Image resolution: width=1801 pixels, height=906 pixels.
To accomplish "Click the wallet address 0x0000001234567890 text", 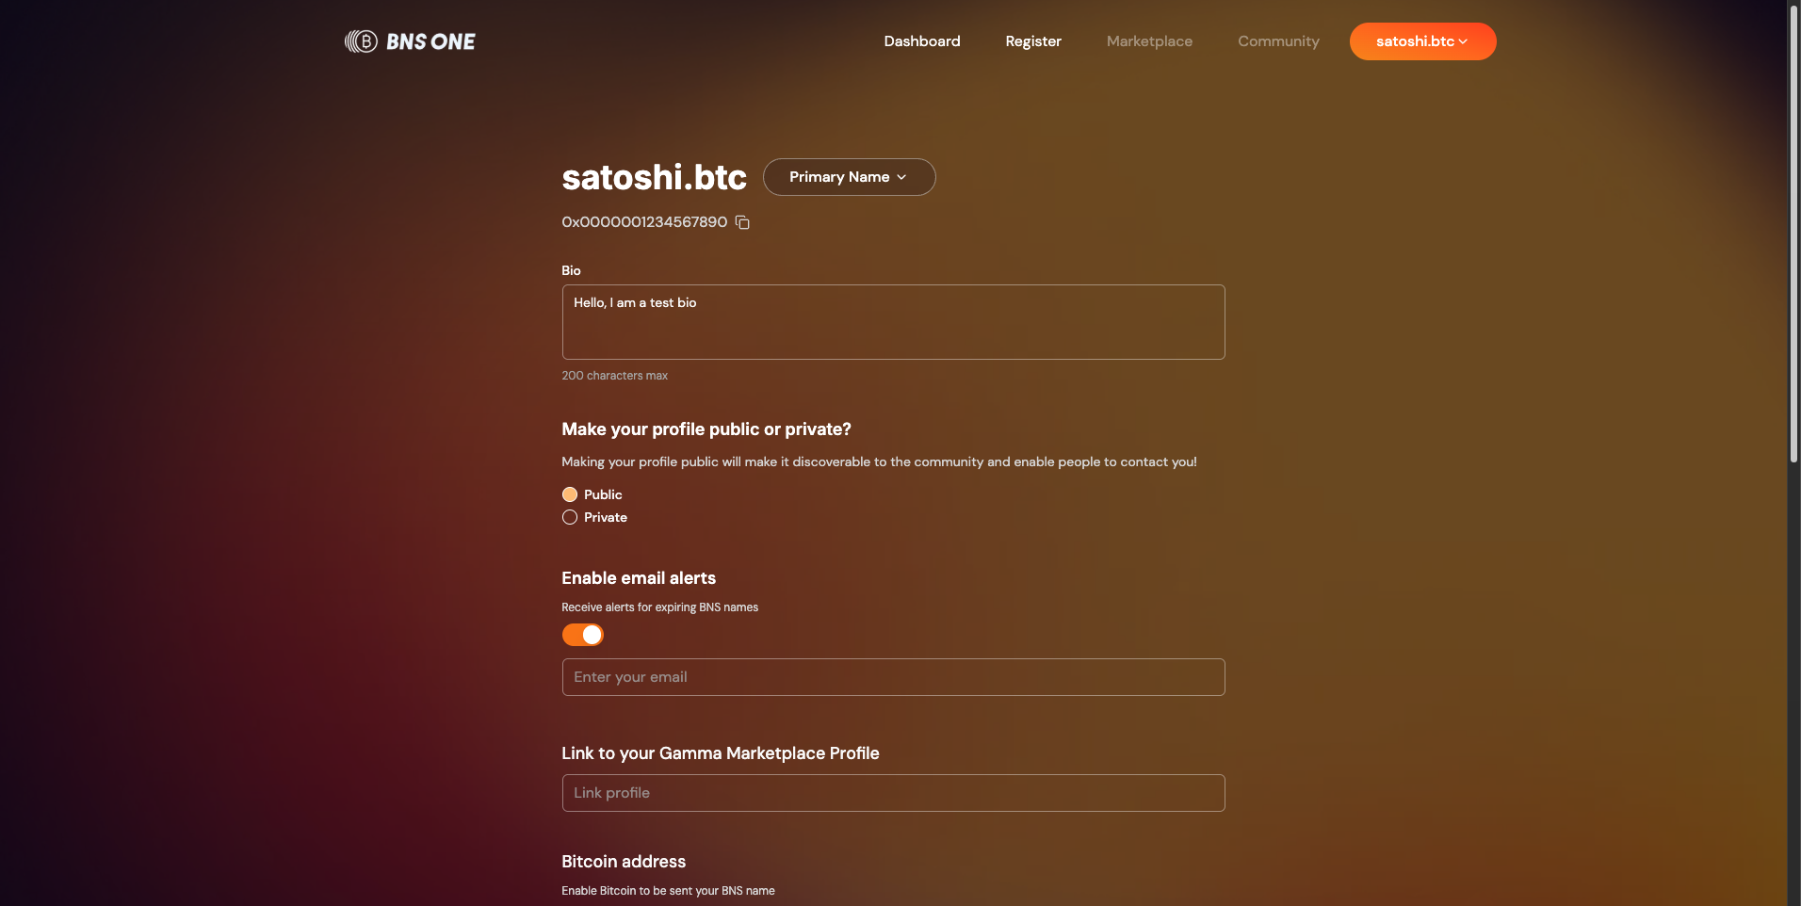I will [x=644, y=222].
